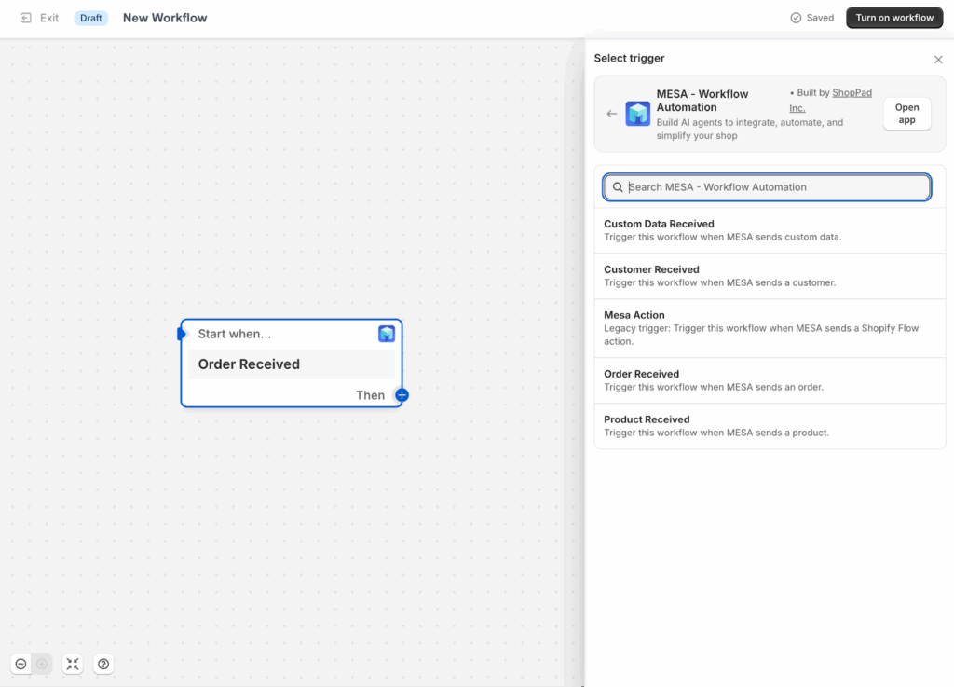This screenshot has height=687, width=954.
Task: Close the Select trigger panel
Action: click(937, 59)
